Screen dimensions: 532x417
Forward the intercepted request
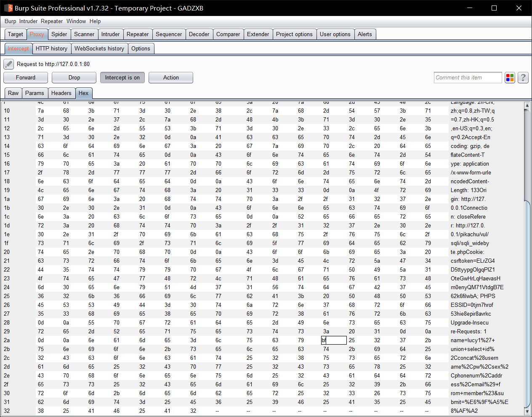(26, 77)
